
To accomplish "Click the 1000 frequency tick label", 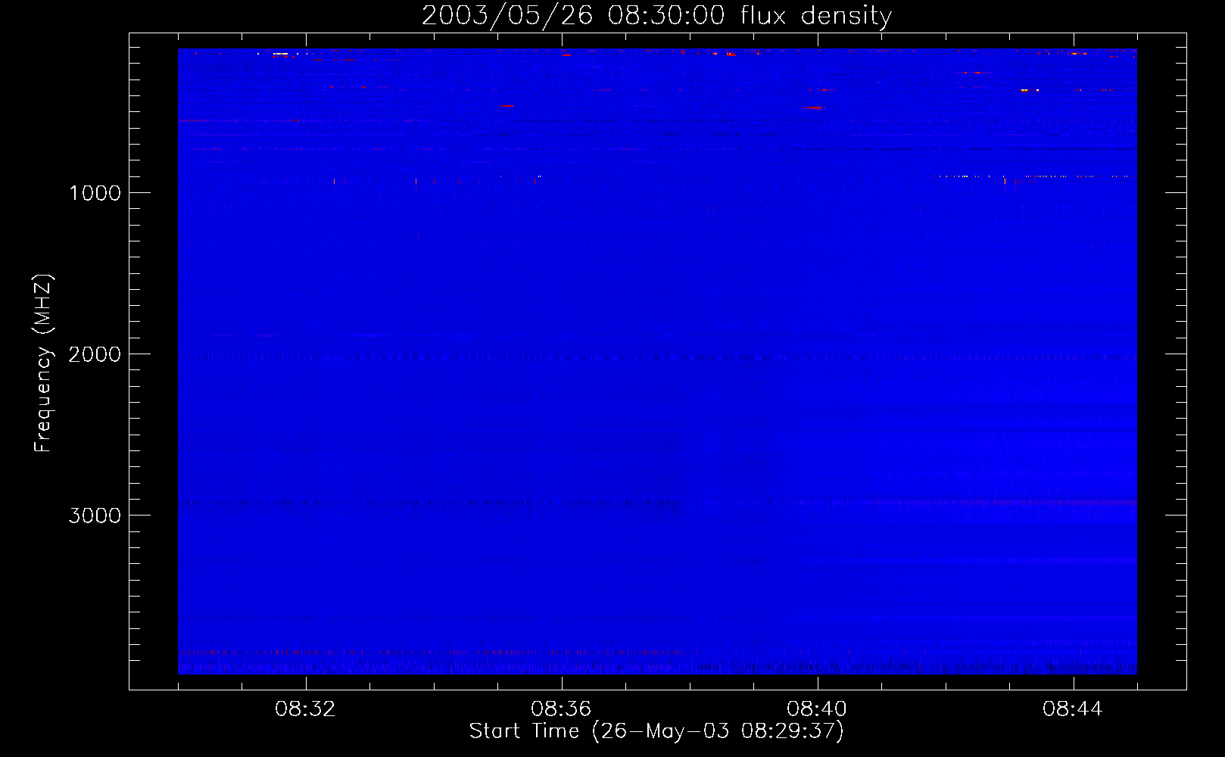I will [95, 193].
